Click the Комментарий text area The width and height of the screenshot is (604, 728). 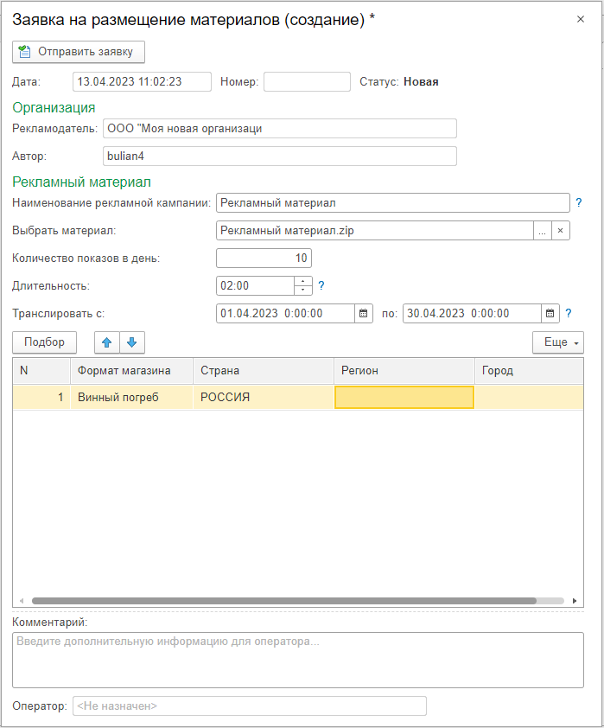[298, 661]
